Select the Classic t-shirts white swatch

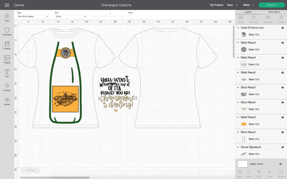[x=242, y=164]
